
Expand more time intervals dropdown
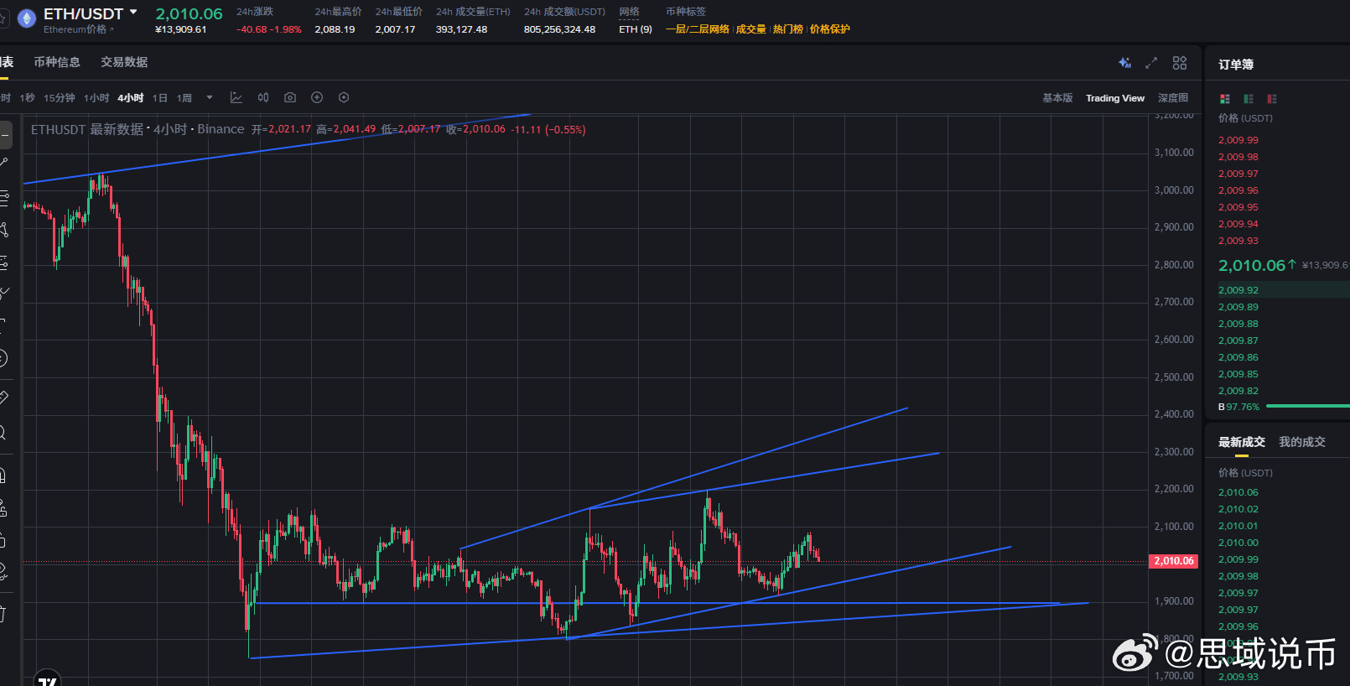point(210,98)
